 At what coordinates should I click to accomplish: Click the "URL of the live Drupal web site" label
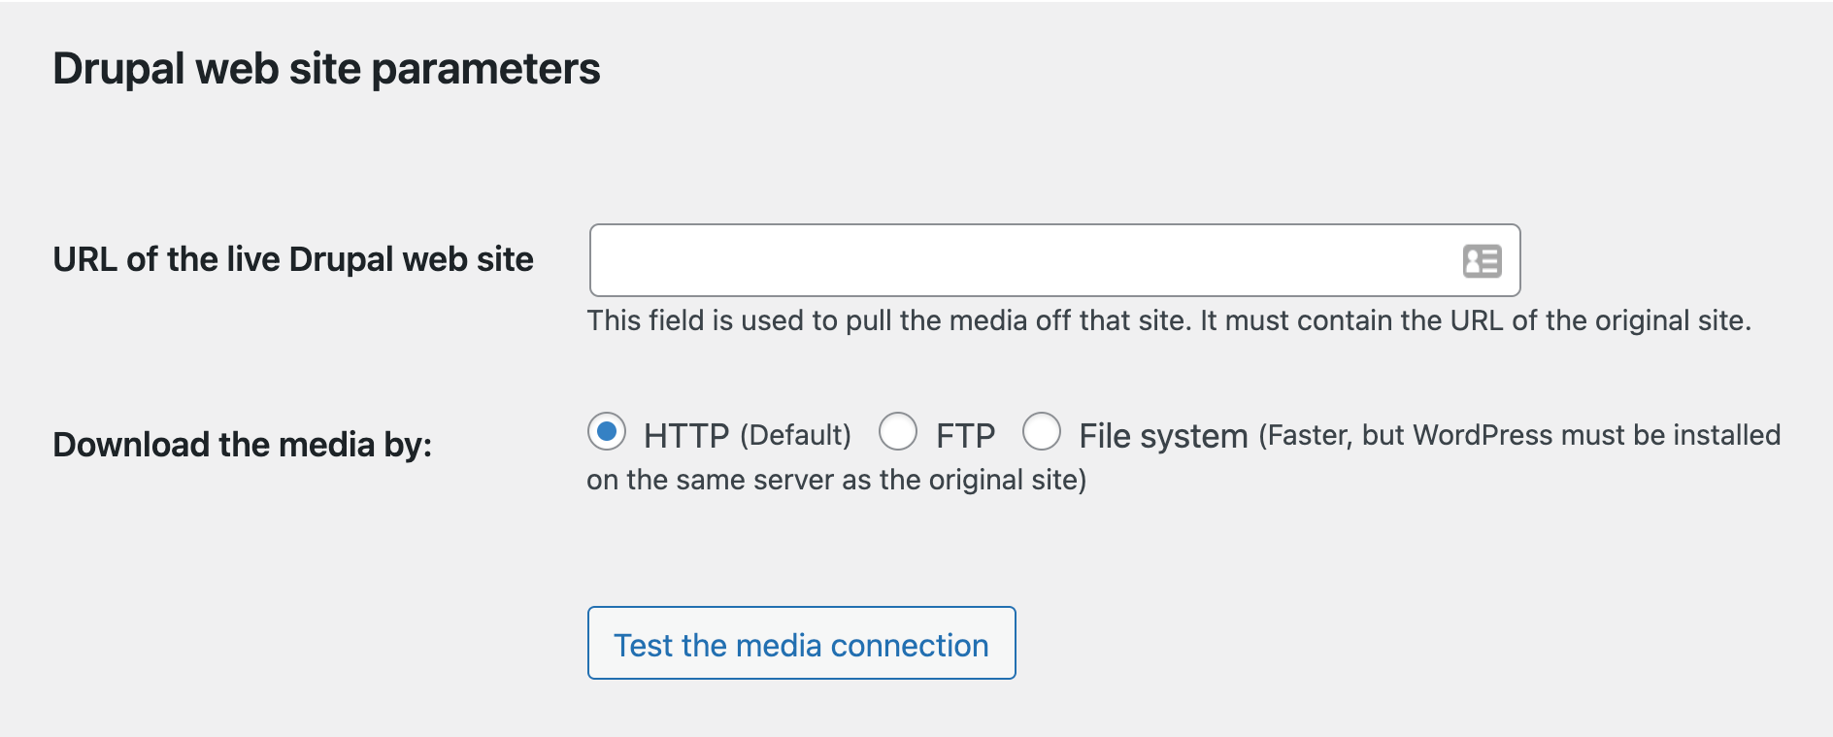293,259
